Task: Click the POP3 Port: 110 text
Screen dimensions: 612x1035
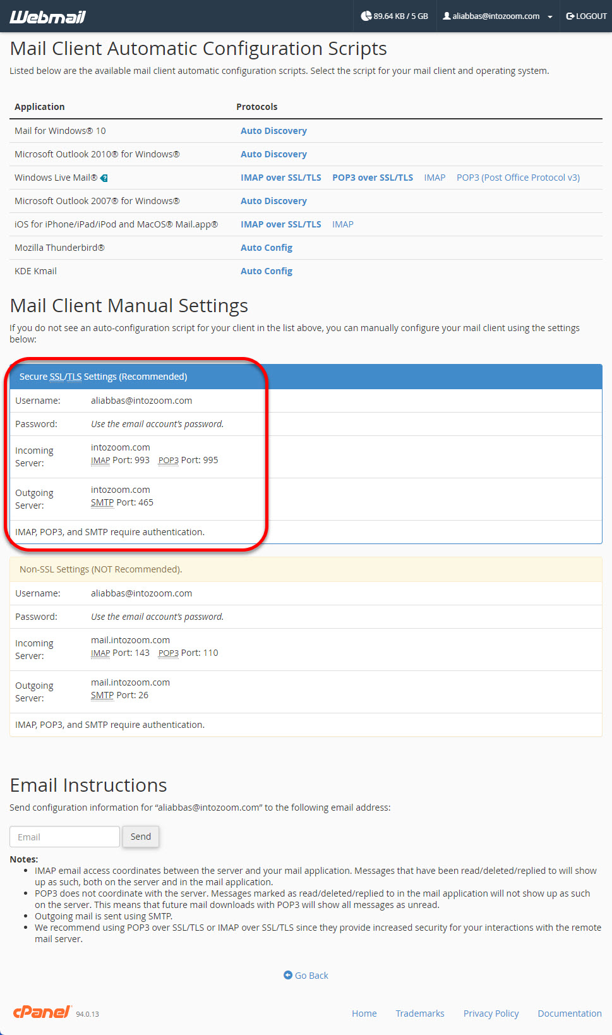Action: (188, 653)
